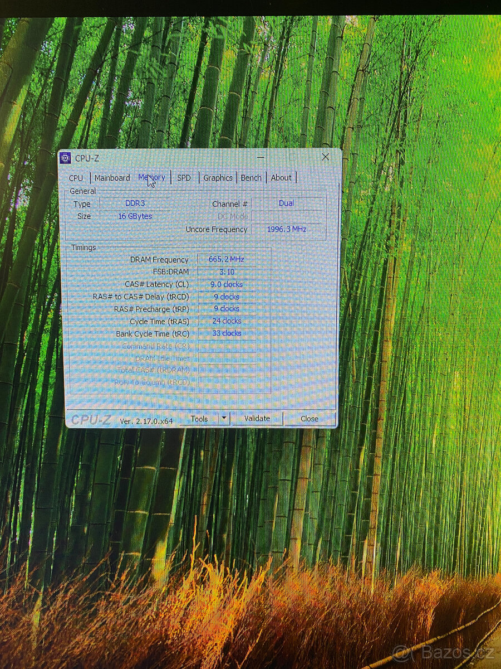Click the Tools button
Viewport: 501px width, 669px height.
click(x=199, y=418)
